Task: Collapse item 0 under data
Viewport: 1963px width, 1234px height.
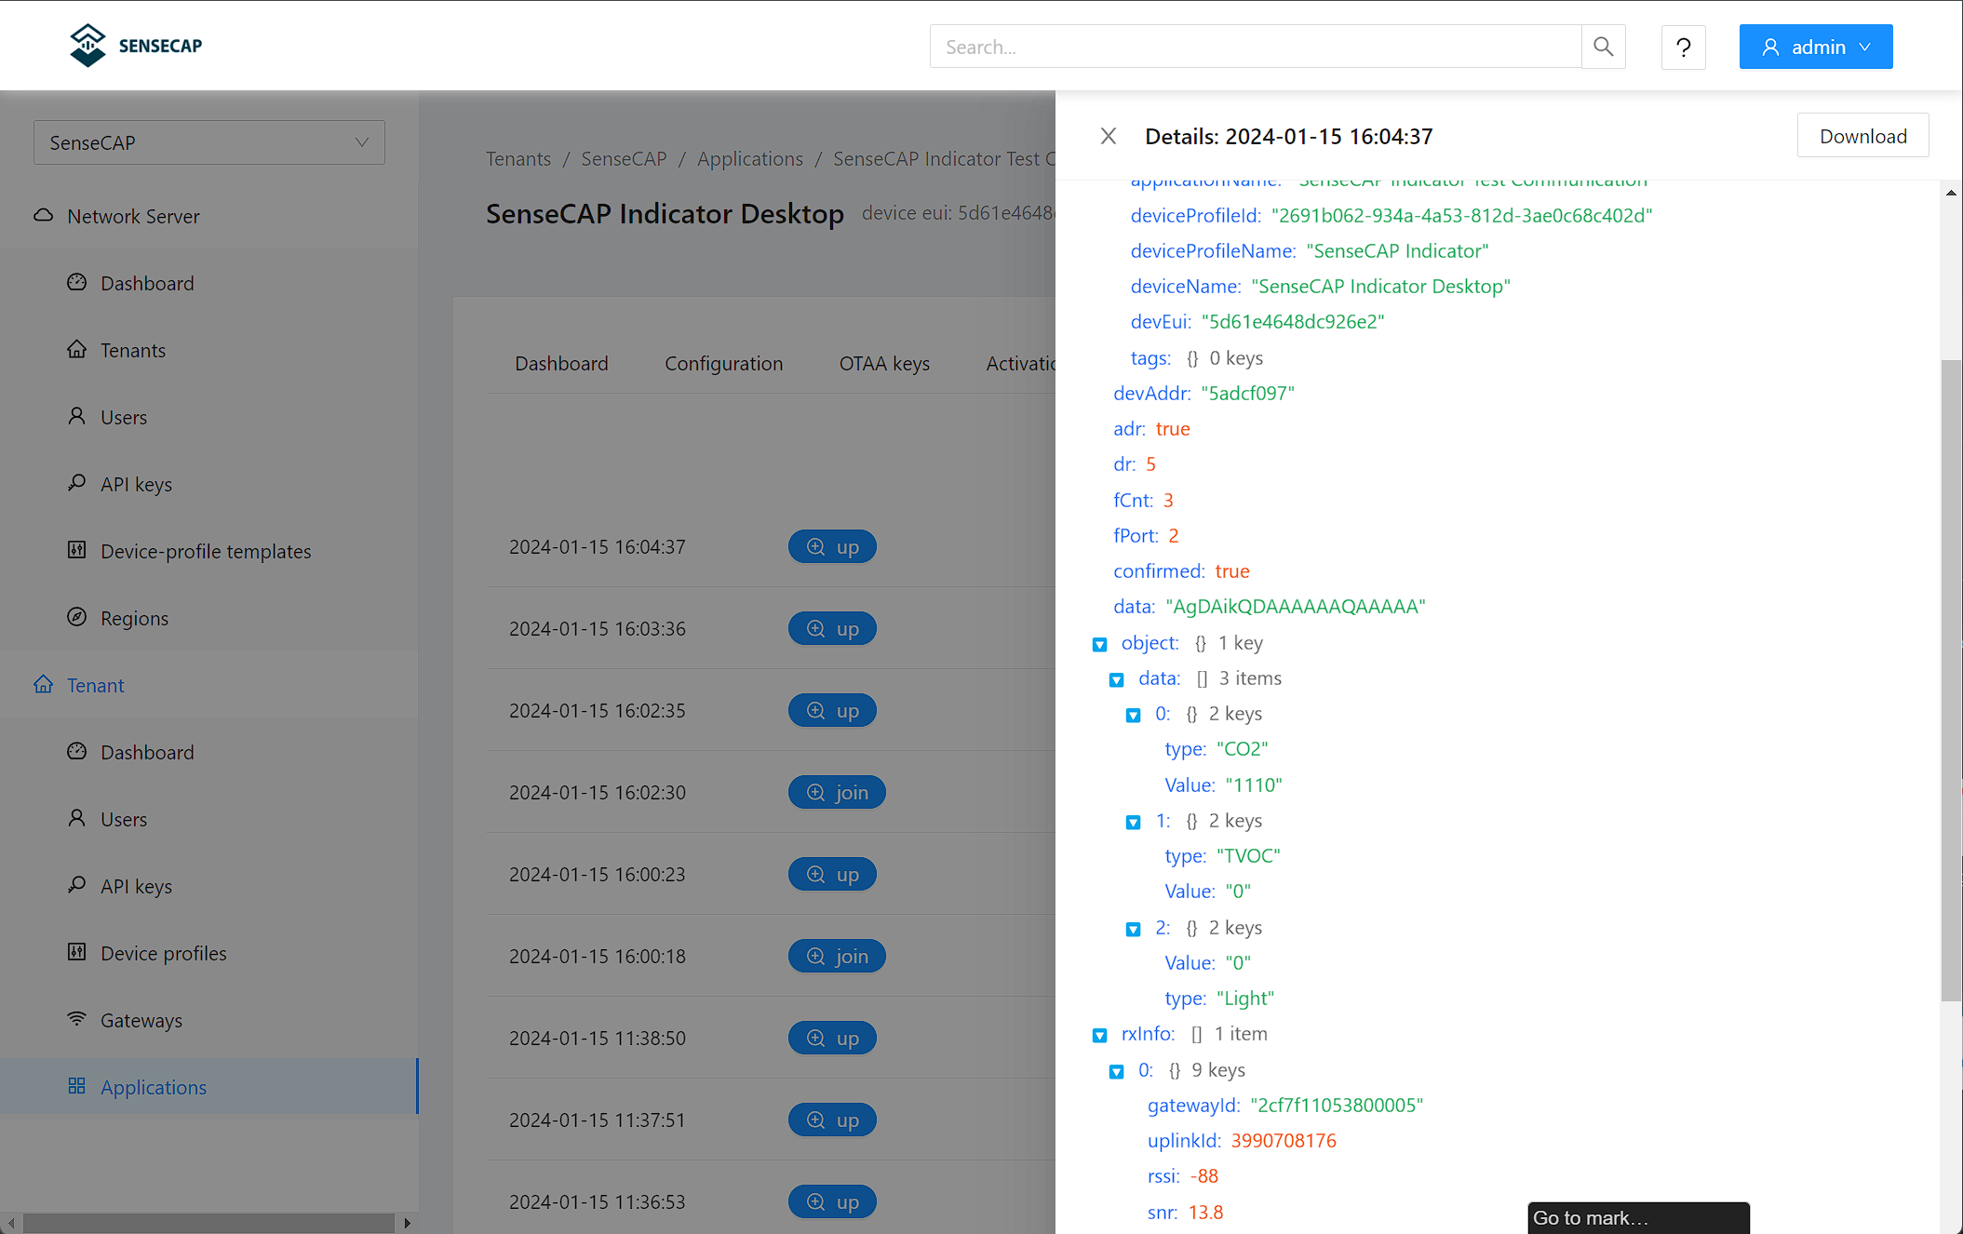Action: point(1133,715)
